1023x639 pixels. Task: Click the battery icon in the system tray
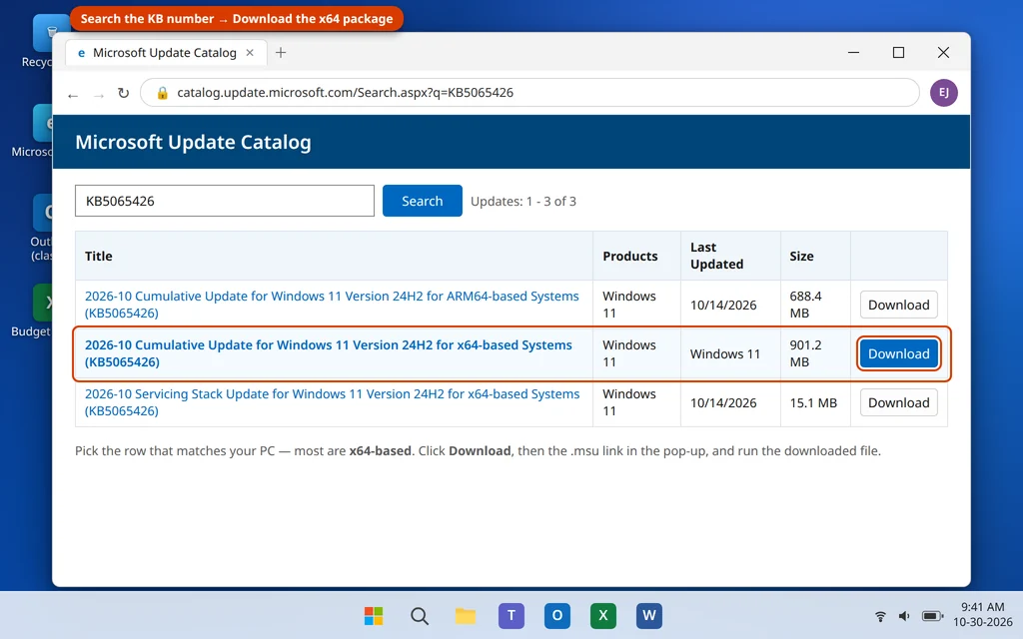point(932,615)
